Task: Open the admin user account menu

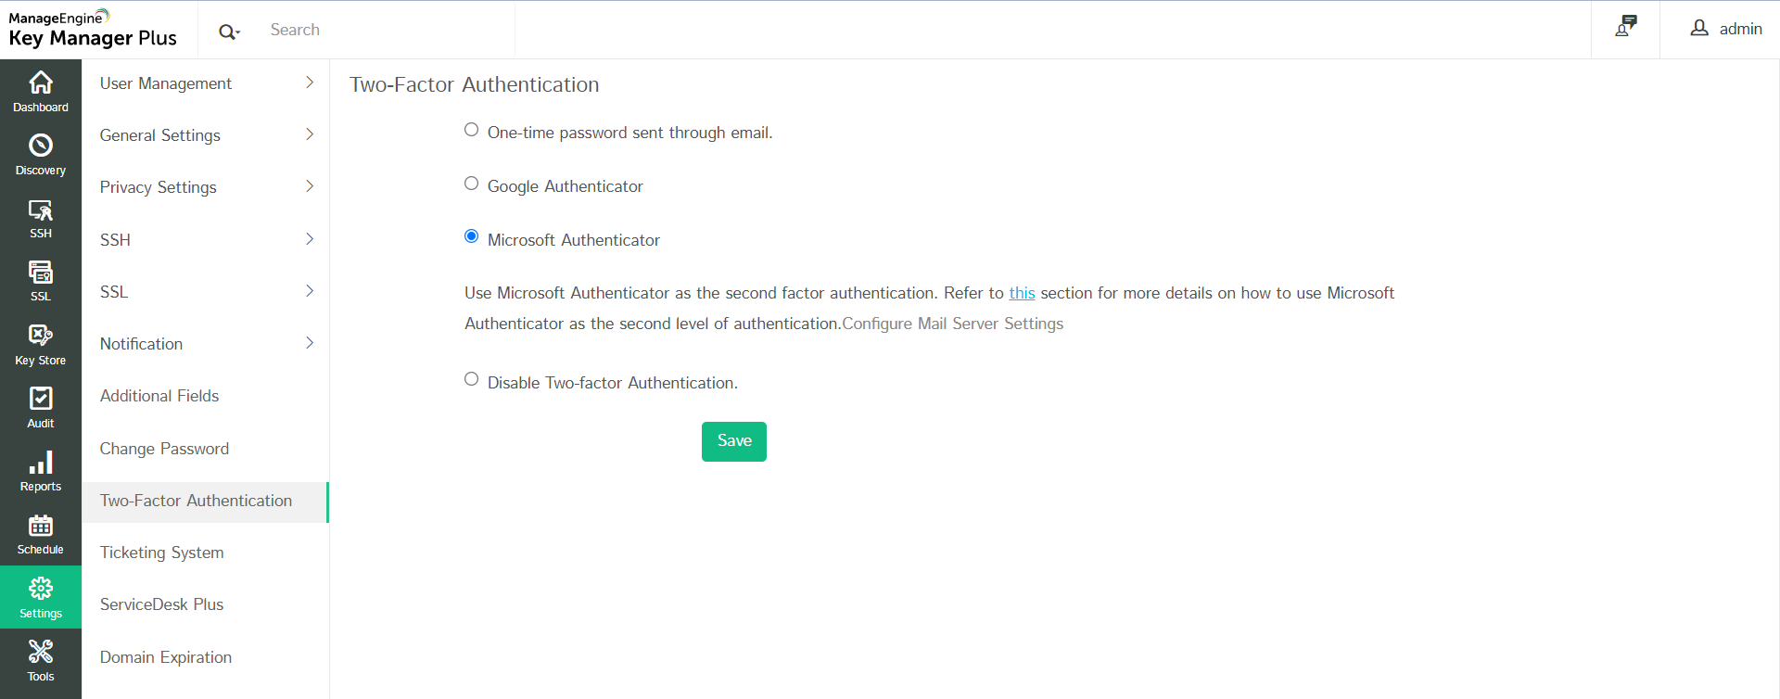Action: tap(1726, 29)
